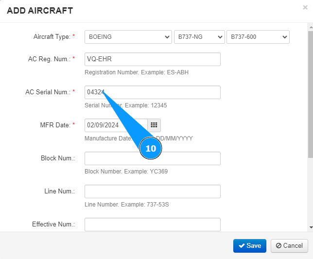Select the MFR Date text field
The width and height of the screenshot is (313, 259).
point(116,125)
